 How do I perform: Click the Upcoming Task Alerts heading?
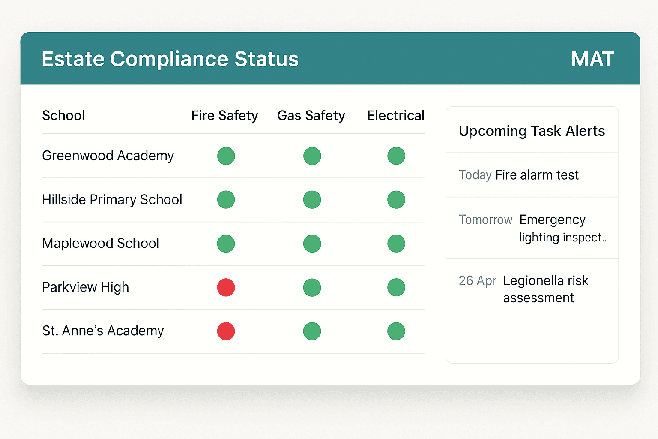tap(532, 131)
